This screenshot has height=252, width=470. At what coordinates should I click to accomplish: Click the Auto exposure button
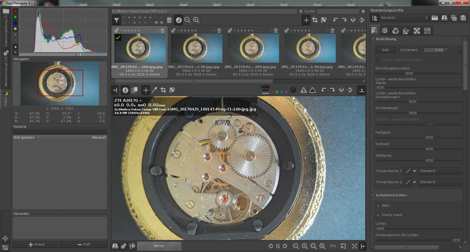(x=385, y=50)
